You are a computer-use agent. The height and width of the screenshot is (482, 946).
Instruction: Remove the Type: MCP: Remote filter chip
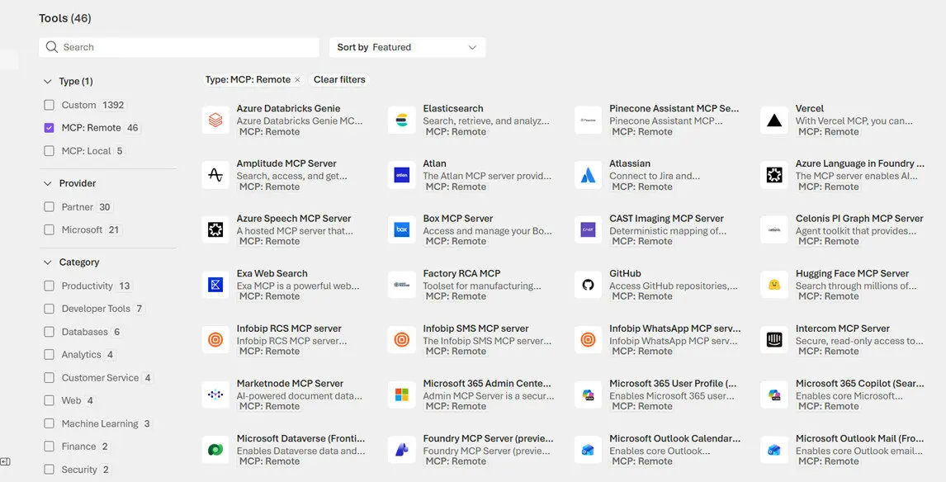point(297,79)
